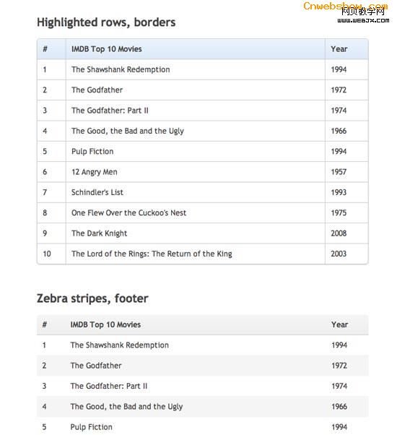Screen dimensions: 397x435
Task: Click the 'Zebra stripes, footer' heading
Action: click(x=92, y=298)
